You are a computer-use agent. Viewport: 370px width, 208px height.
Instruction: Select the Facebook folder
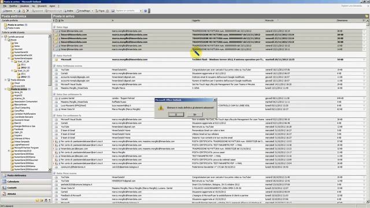pyautogui.click(x=18, y=129)
